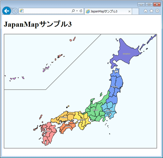Image resolution: width=163 pixels, height=158 pixels.
Task: Click the green Chubu region on the map
Action: [96, 110]
